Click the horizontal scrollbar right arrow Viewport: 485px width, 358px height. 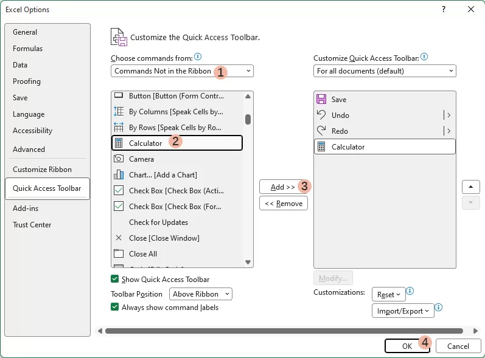pyautogui.click(x=476, y=331)
